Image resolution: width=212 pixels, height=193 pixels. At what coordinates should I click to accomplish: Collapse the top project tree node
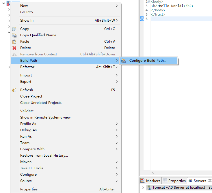4,3
